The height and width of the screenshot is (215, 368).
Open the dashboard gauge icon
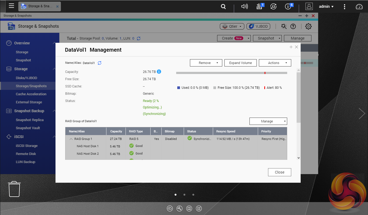(x=359, y=7)
